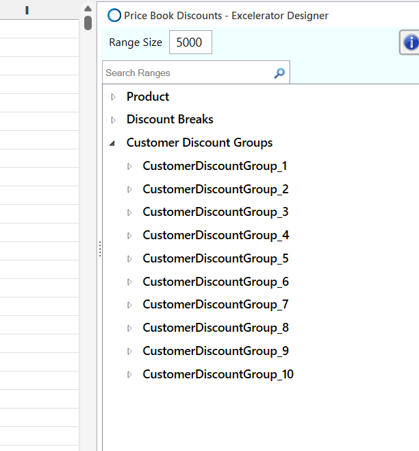Select the CustomerDiscountGroup_2 item
This screenshot has width=419, height=451.
click(x=216, y=189)
